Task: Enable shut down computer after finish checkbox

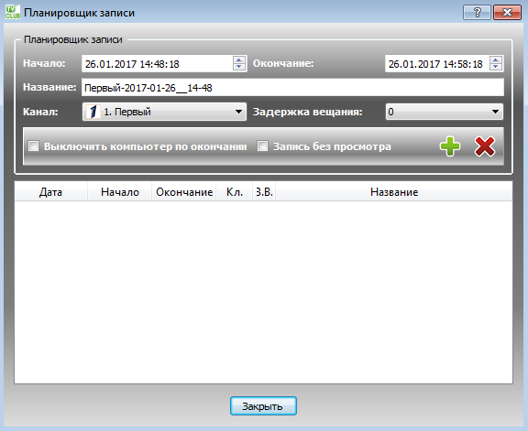Action: pyautogui.click(x=33, y=146)
